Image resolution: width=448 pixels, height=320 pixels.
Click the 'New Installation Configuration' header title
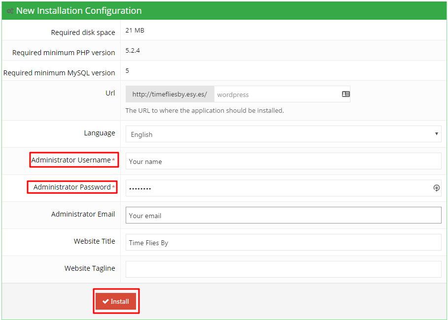(x=79, y=10)
